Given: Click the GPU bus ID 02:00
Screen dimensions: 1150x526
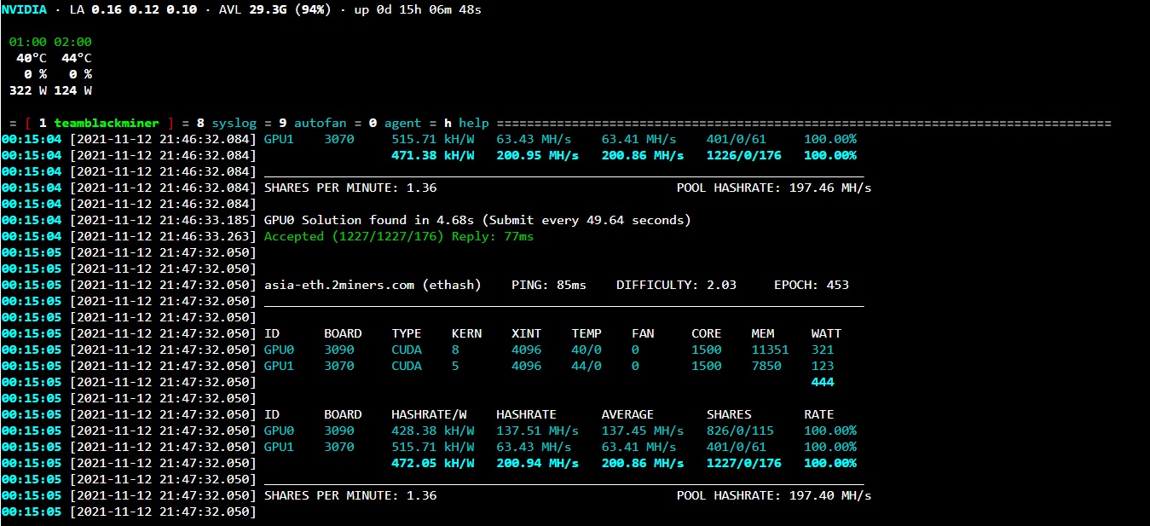Looking at the screenshot, I should (x=72, y=42).
